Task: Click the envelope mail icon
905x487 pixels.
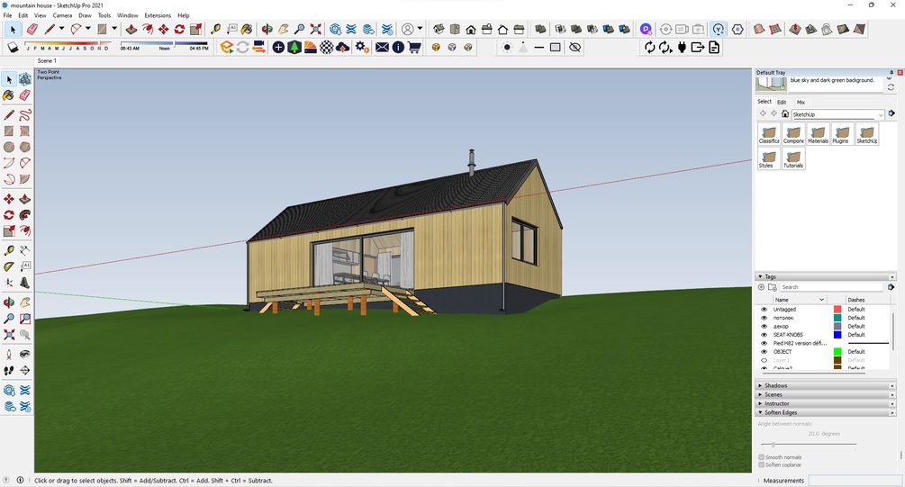Action: tap(382, 48)
